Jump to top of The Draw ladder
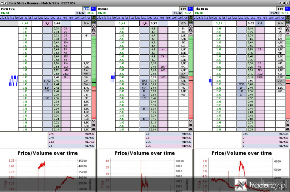 point(288,26)
